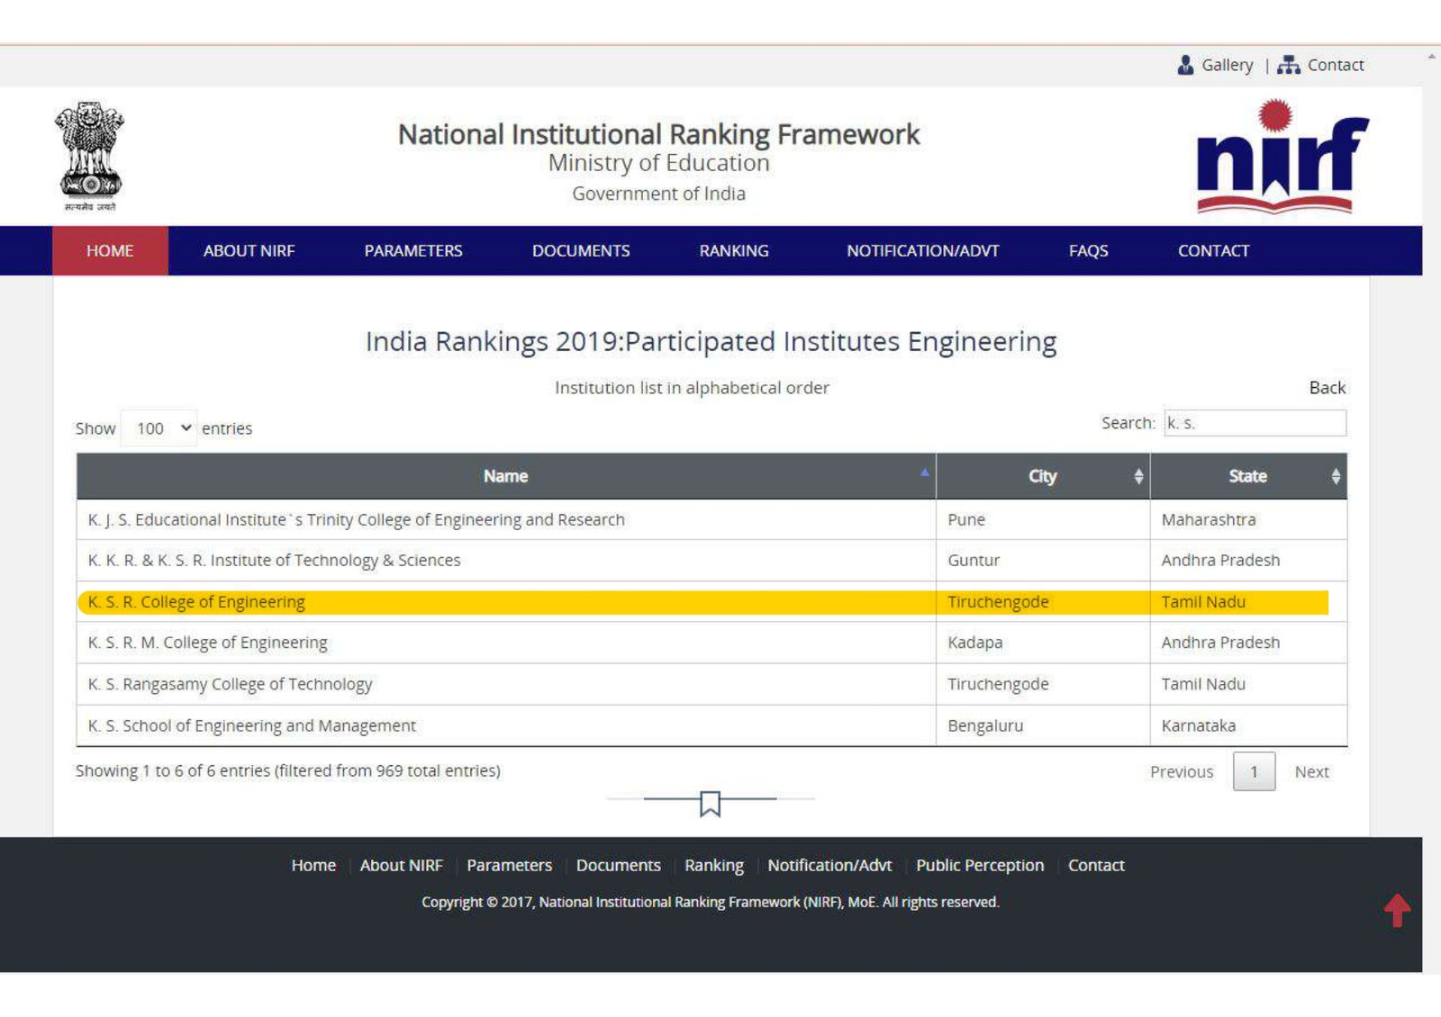Click the bookmark divider icon
Screen dimensions: 1441x1017
coord(710,803)
